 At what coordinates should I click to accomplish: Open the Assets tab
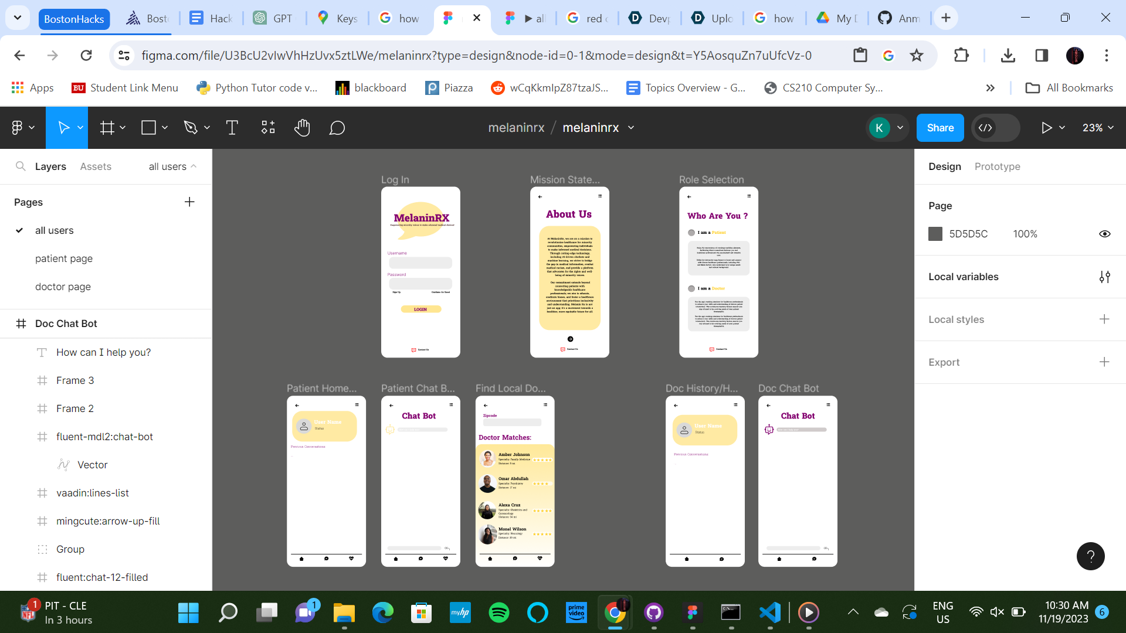click(96, 166)
